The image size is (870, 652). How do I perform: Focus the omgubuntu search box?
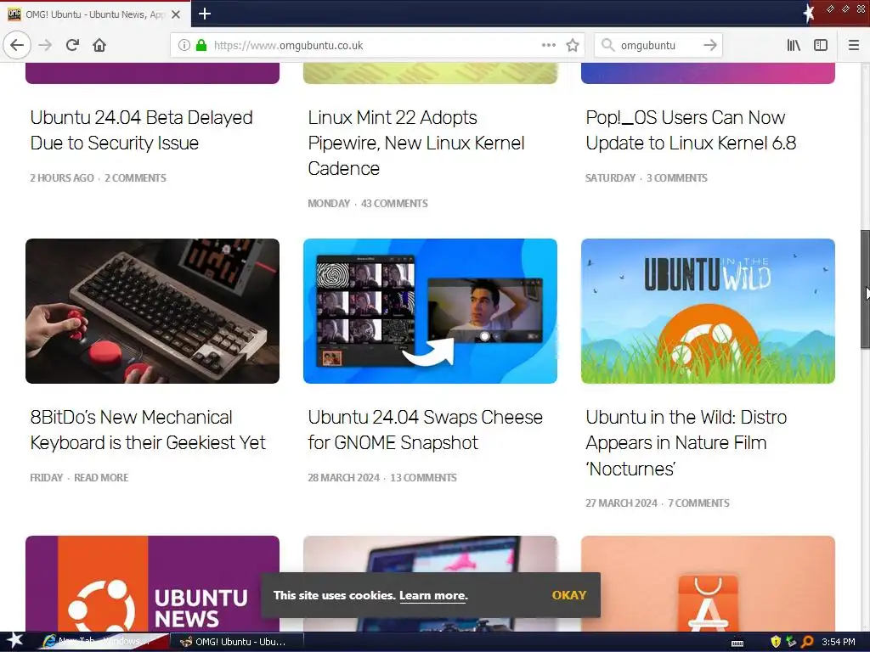(x=658, y=46)
